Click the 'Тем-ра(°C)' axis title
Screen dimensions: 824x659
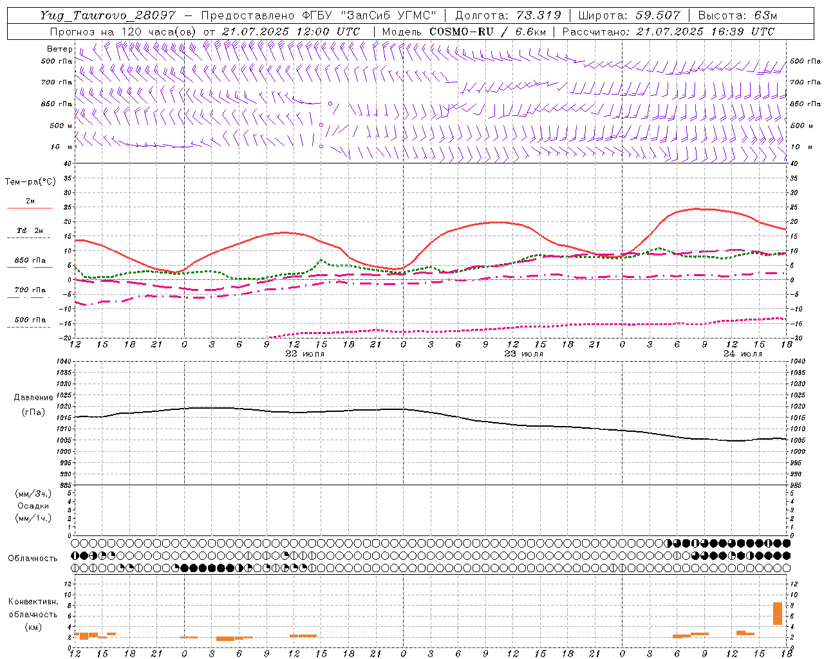(30, 182)
